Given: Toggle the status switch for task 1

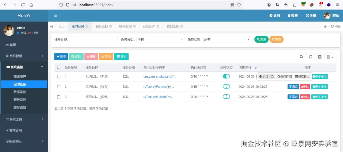Looking at the screenshot, I should click(x=226, y=76).
